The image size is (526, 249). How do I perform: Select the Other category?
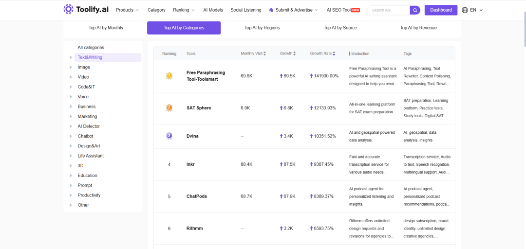[83, 205]
